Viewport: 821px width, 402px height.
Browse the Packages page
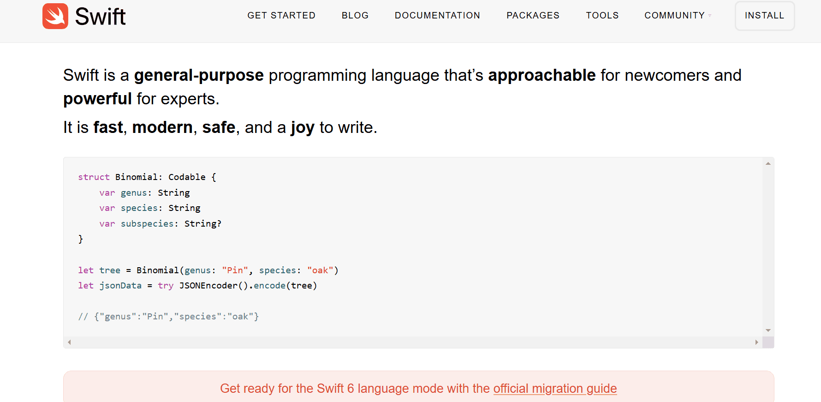coord(533,15)
